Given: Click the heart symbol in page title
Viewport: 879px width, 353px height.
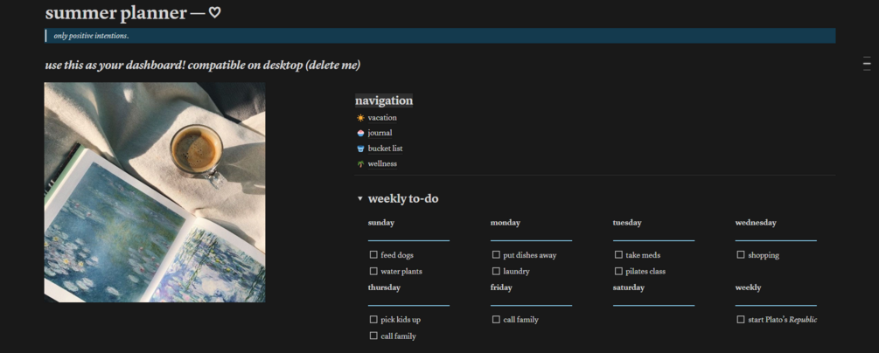Looking at the screenshot, I should point(214,13).
